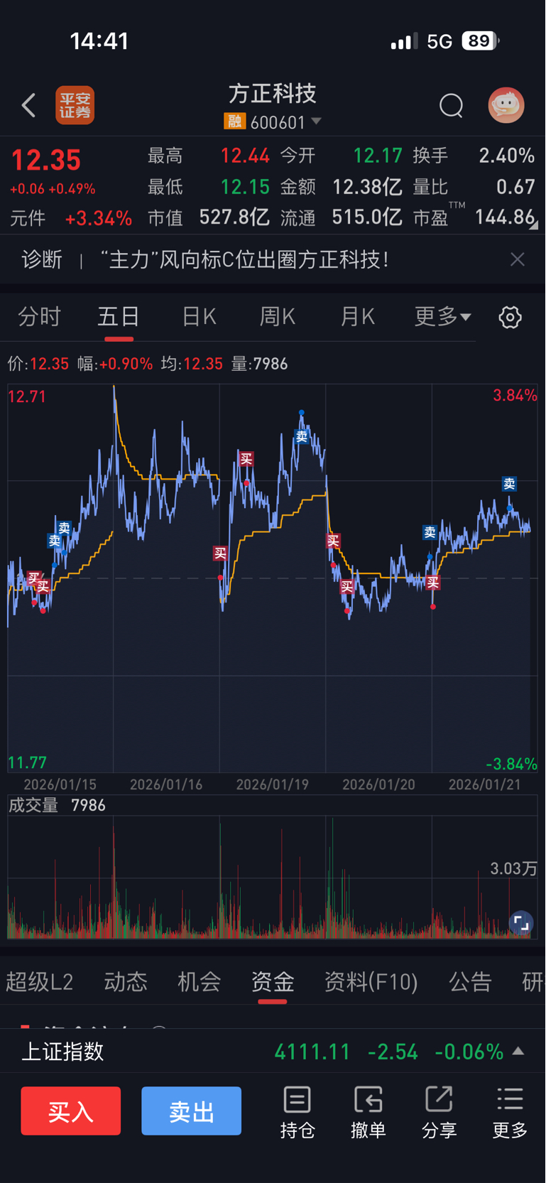Open the 更多 chart period dropdown

point(442,316)
